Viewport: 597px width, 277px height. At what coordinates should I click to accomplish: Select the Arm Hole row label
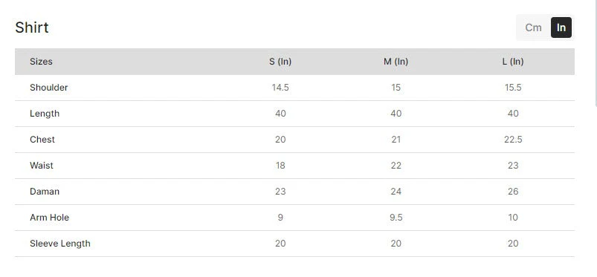click(x=50, y=218)
